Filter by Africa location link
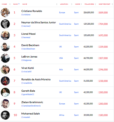The image size is (114, 122). coord(62,115)
